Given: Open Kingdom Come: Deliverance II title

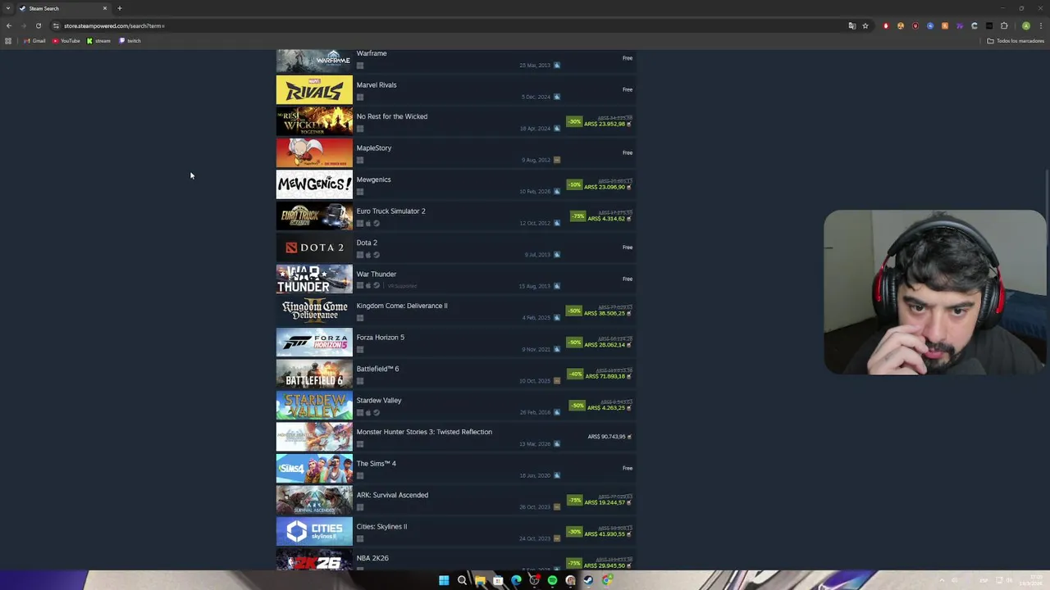Looking at the screenshot, I should [x=402, y=306].
